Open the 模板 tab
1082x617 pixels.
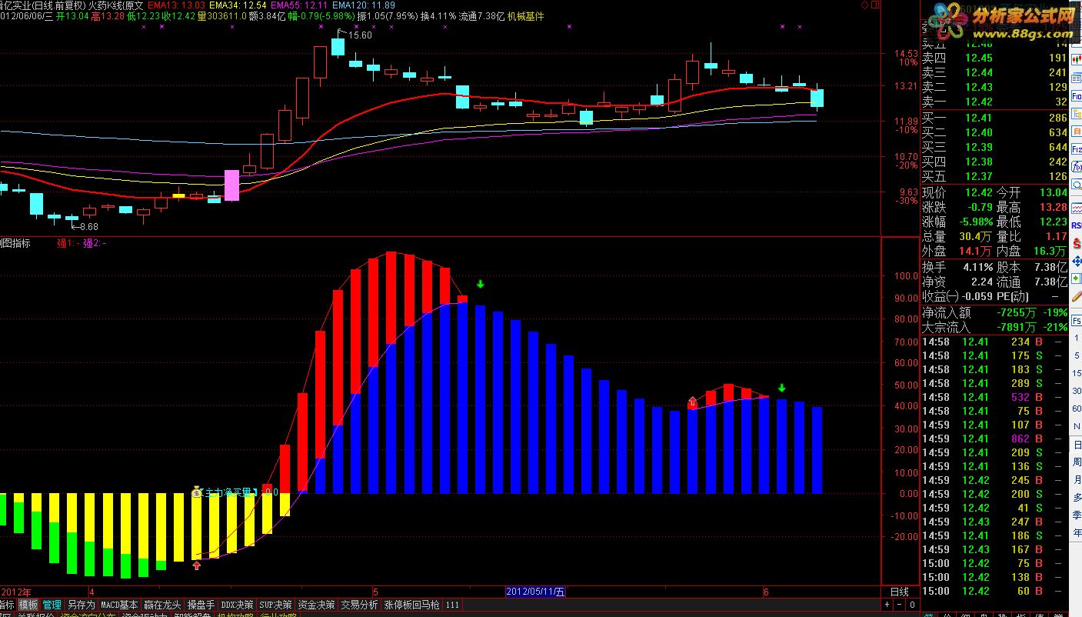click(x=28, y=605)
